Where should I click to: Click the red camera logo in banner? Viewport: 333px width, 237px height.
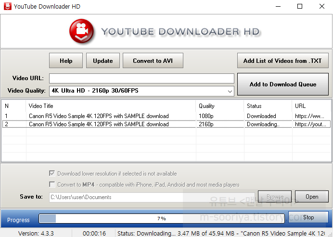[x=81, y=31]
